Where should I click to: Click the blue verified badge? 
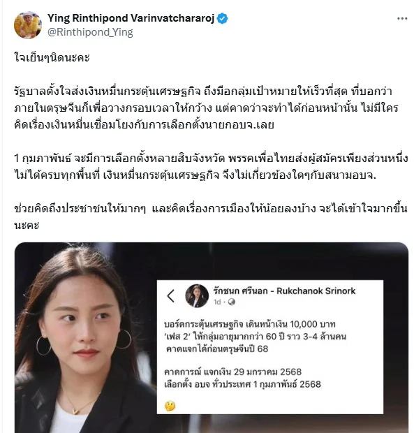[223, 18]
